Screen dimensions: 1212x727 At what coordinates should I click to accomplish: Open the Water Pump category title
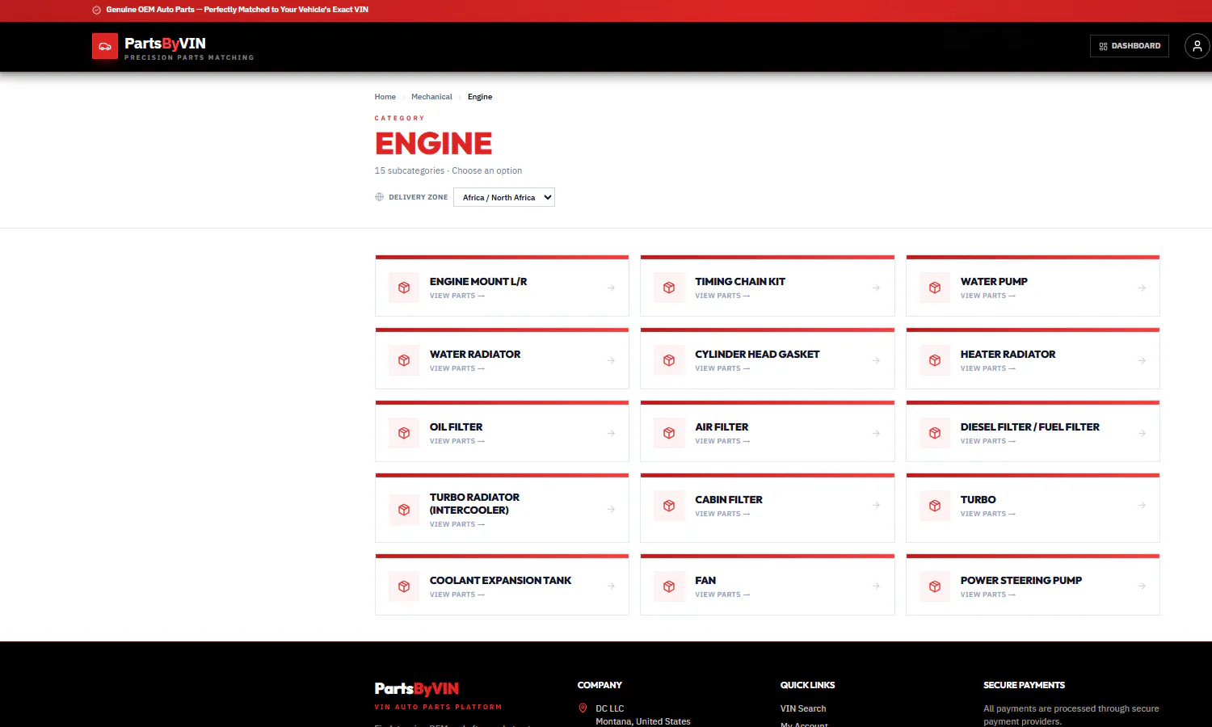994,282
